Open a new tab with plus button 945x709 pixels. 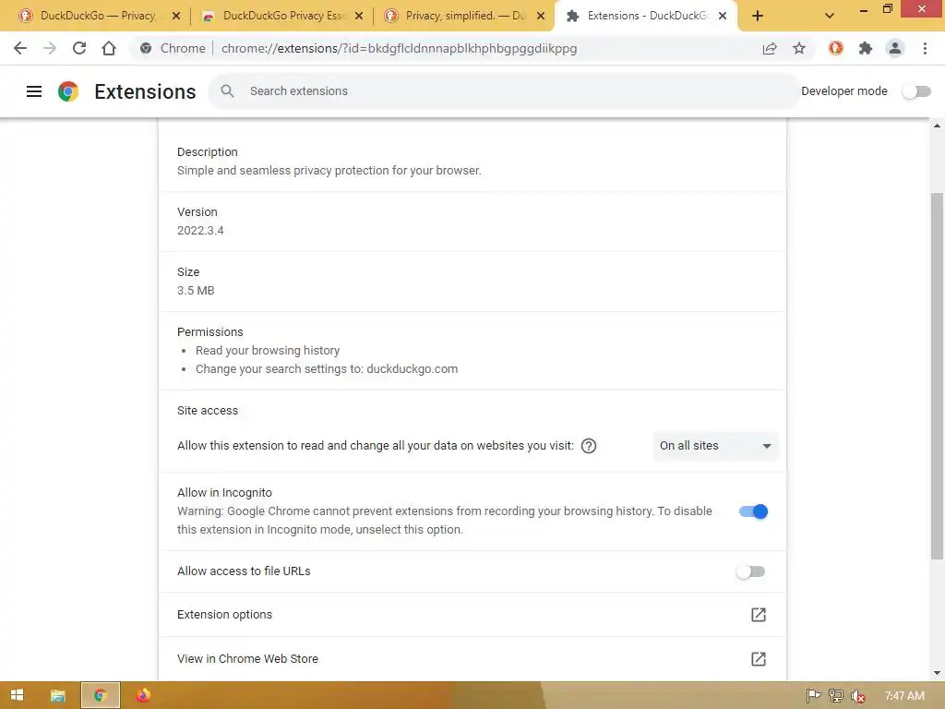point(758,16)
